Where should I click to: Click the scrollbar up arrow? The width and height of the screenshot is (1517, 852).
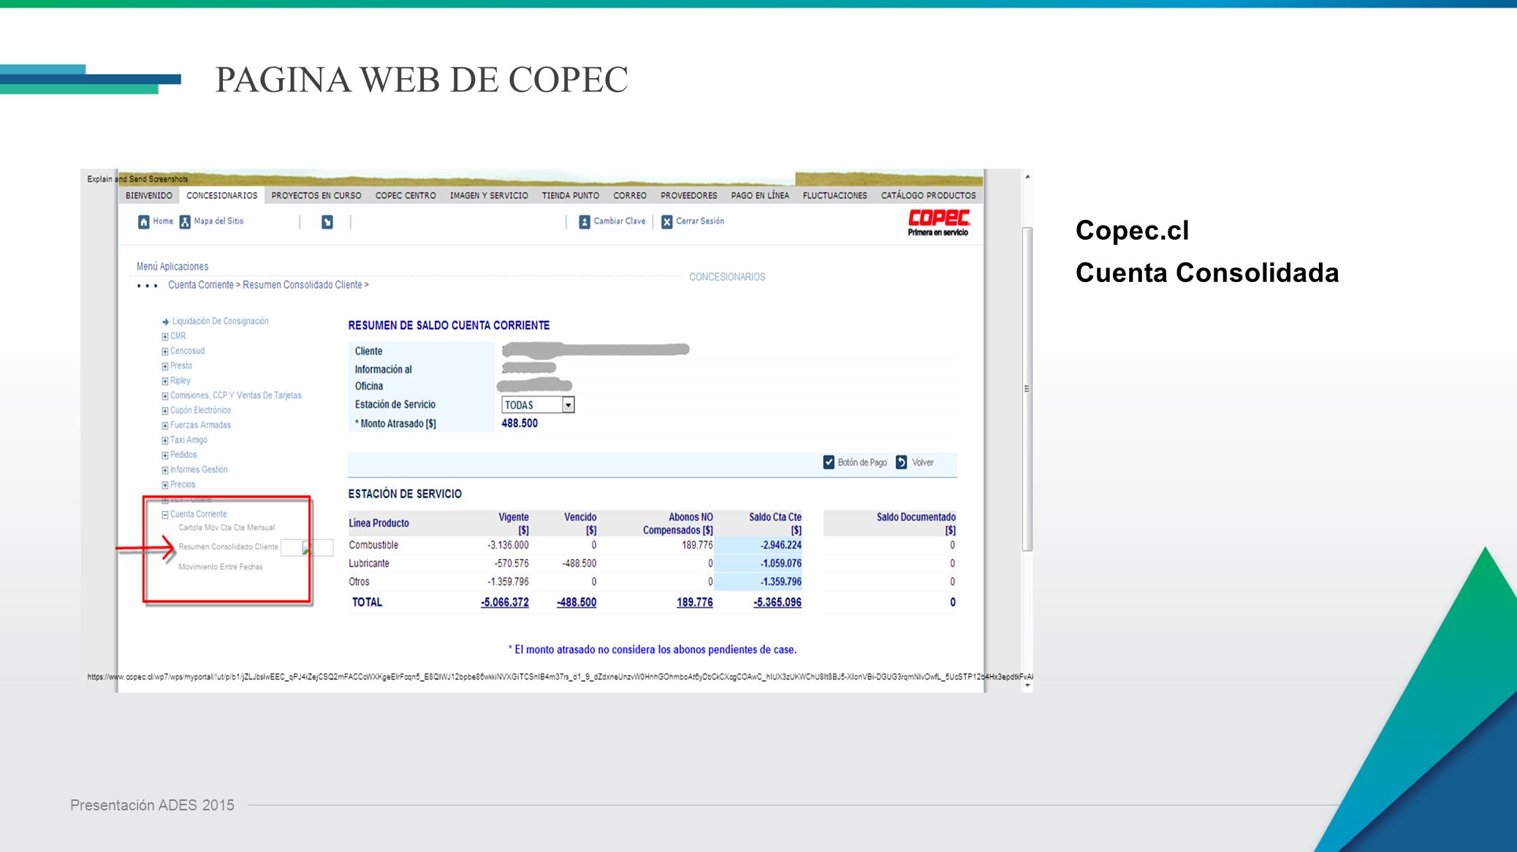click(1027, 177)
